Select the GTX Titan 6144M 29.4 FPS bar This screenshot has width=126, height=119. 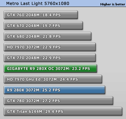pyautogui.click(x=63, y=111)
